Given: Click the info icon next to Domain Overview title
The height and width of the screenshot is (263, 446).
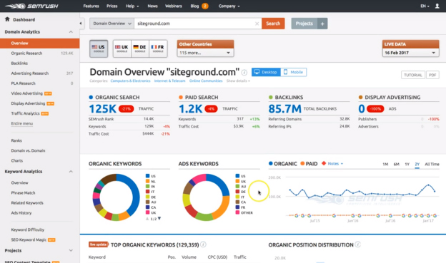Looking at the screenshot, I should coord(244,73).
